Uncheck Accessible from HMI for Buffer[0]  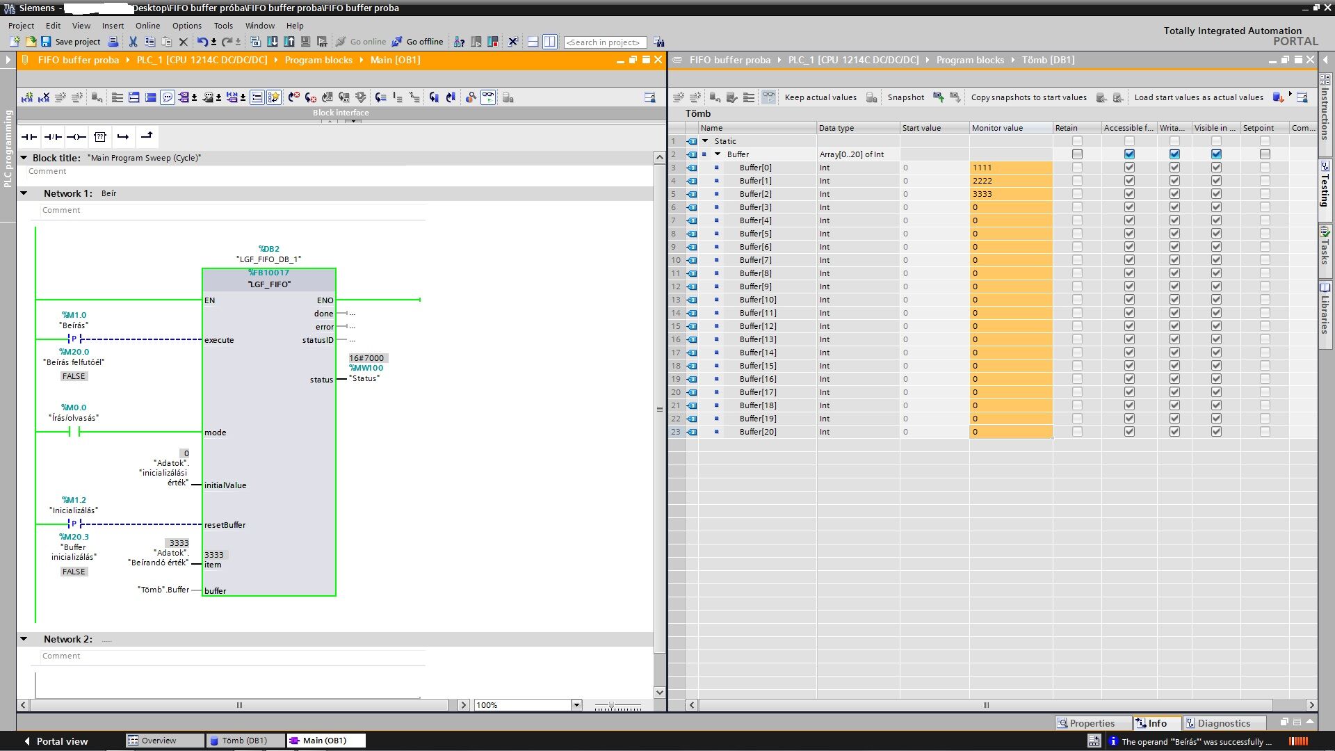(1129, 168)
